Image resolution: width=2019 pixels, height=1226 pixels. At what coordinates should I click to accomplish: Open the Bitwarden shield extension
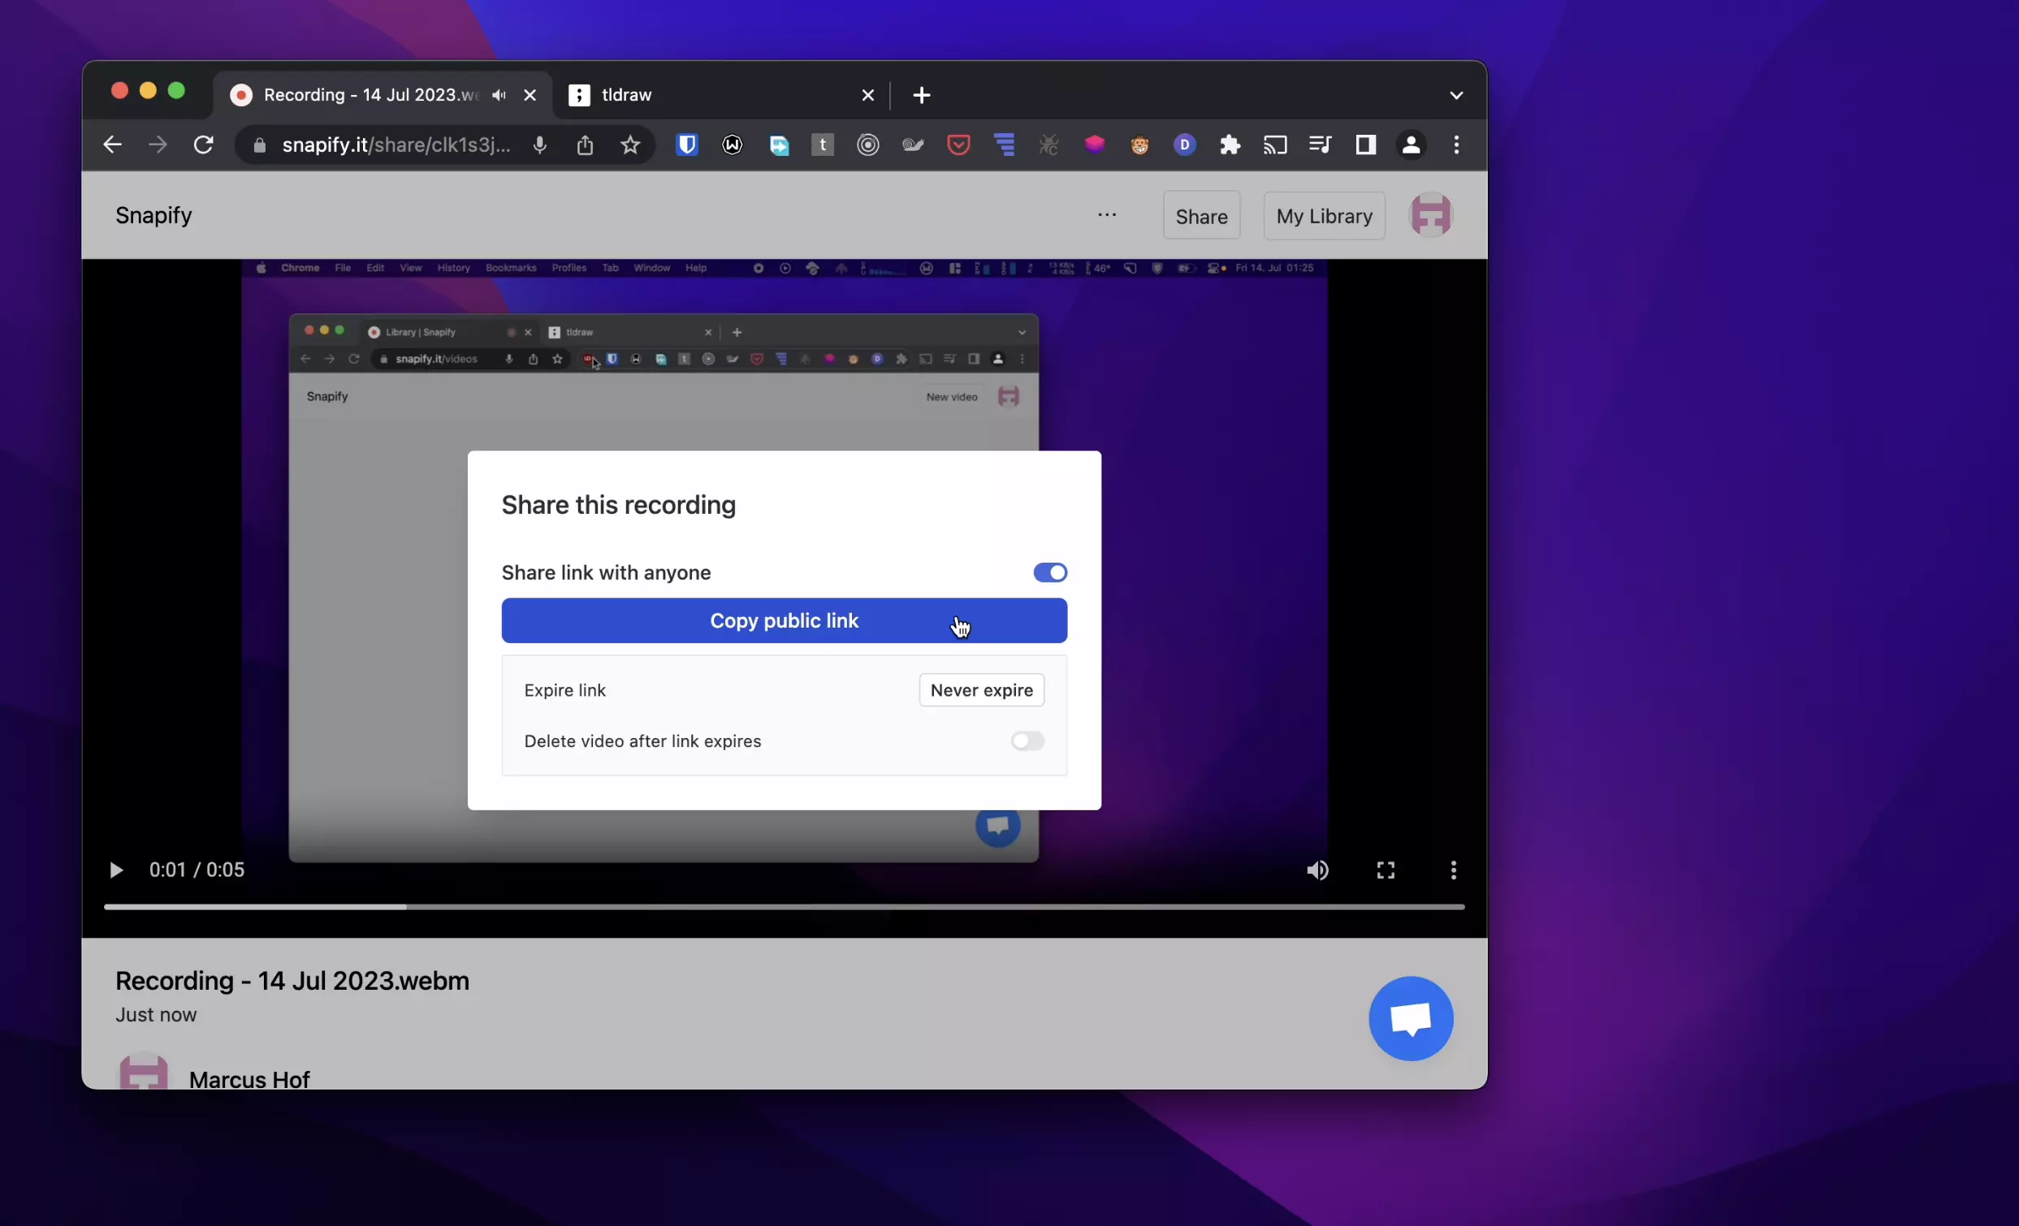(x=686, y=145)
